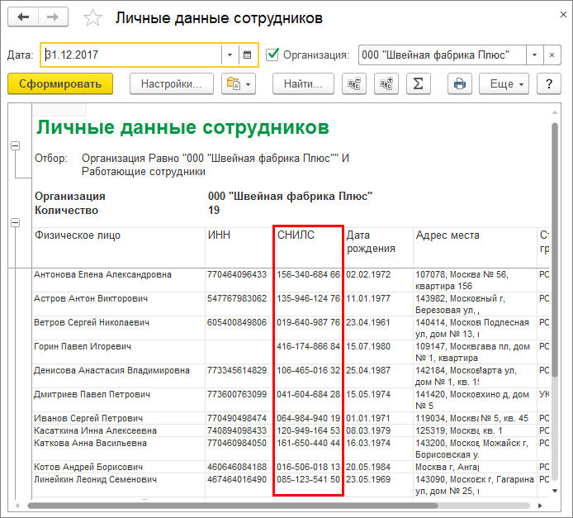Select the Физическое лицо column header
Viewport: 573px width, 518px height.
pyautogui.click(x=118, y=248)
